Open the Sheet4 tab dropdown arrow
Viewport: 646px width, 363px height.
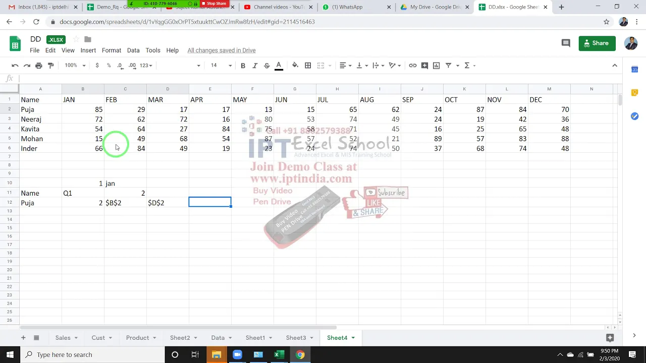coord(353,338)
